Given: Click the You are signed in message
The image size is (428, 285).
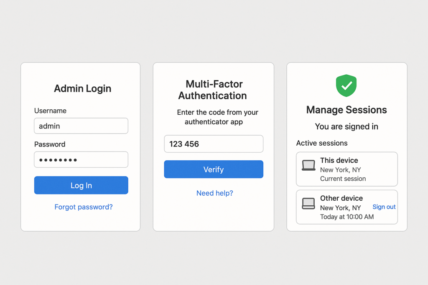Looking at the screenshot, I should [346, 126].
